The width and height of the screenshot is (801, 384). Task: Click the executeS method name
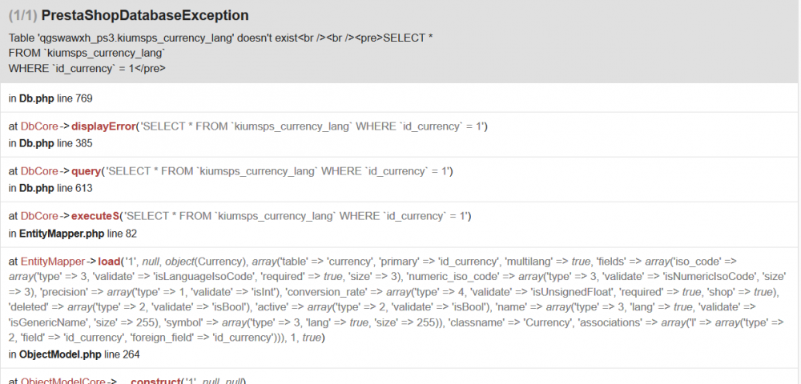point(96,216)
